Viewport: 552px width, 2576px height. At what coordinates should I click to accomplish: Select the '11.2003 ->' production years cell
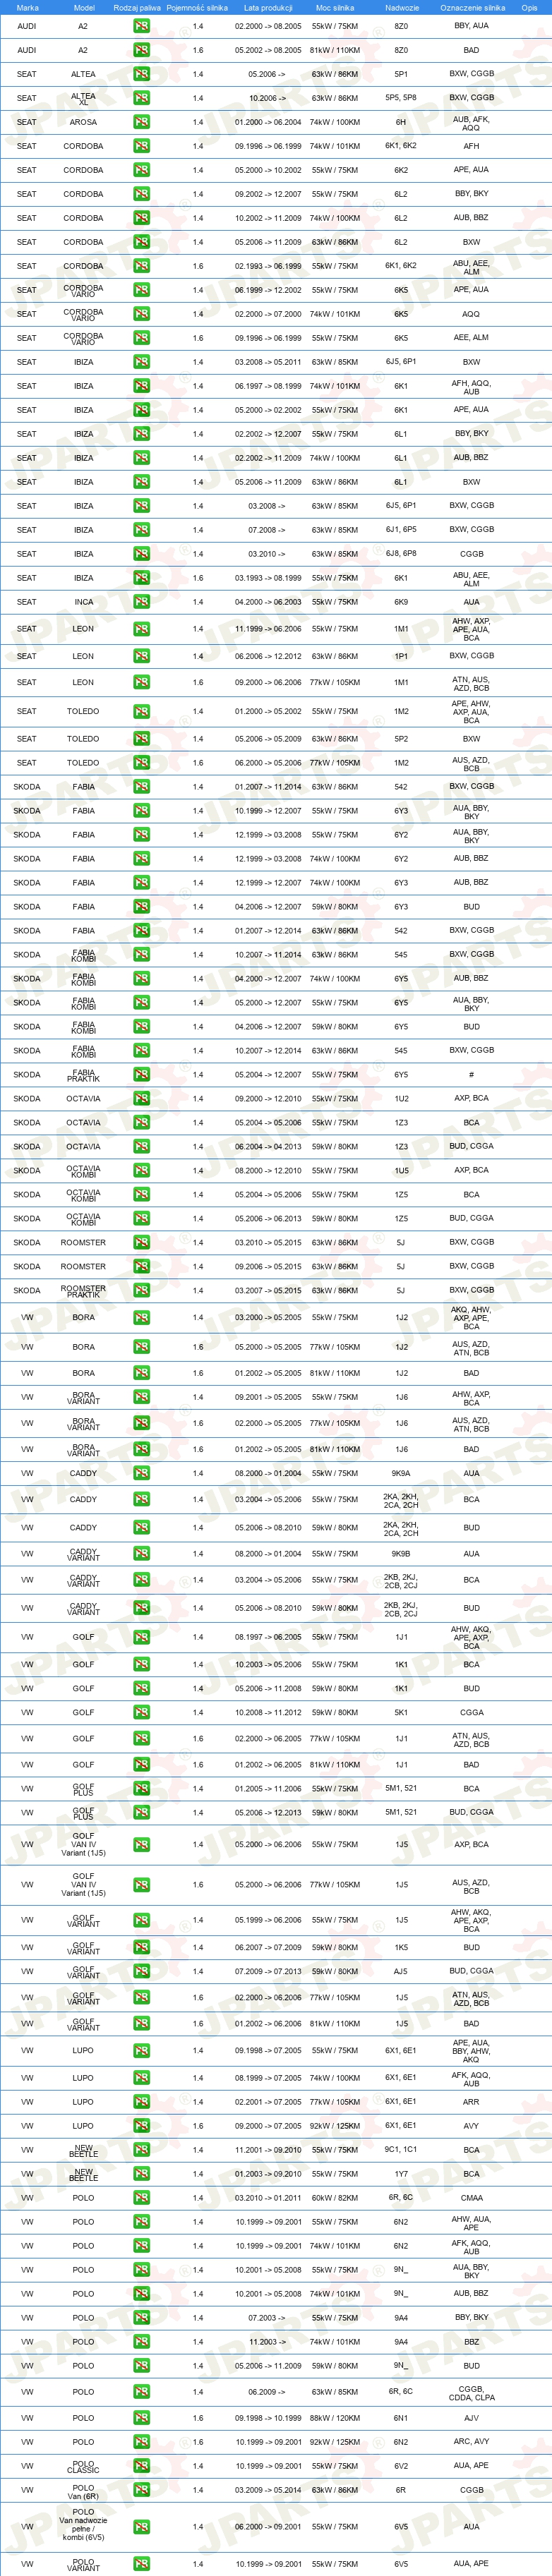tap(268, 2342)
